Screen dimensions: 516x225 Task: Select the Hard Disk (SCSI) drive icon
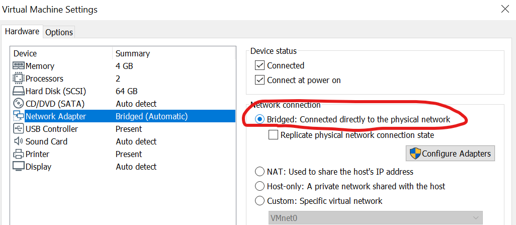[x=19, y=91]
